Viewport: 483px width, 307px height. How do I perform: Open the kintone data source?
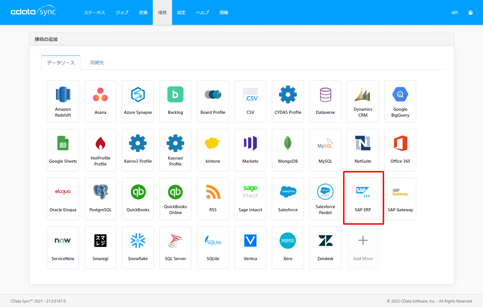[x=213, y=150]
